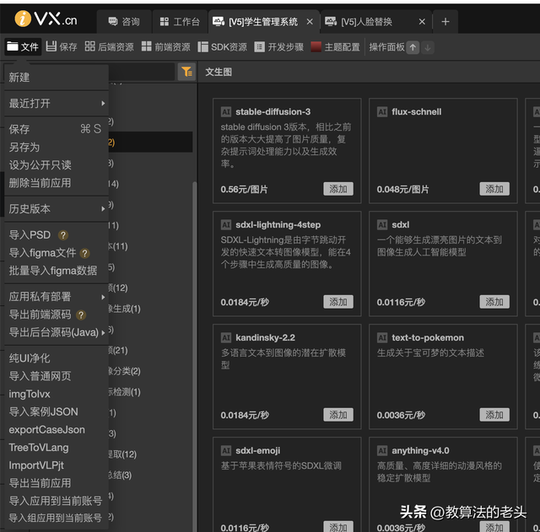This screenshot has height=532, width=540.
Task: Open 前端资源 in the toolbar
Action: pos(165,46)
